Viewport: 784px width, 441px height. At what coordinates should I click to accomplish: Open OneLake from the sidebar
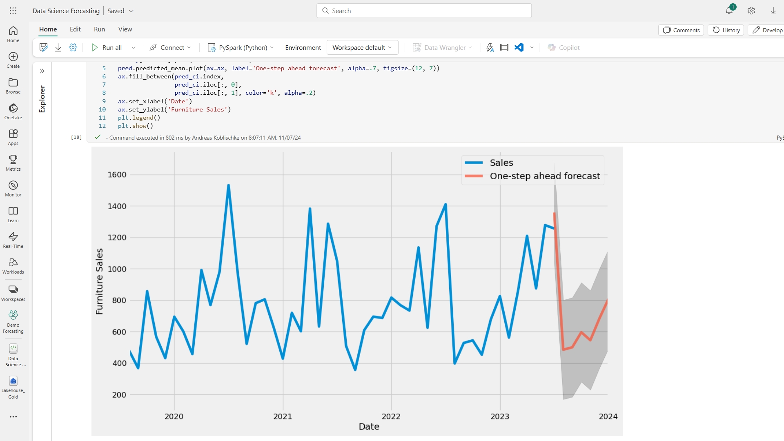[x=13, y=111]
